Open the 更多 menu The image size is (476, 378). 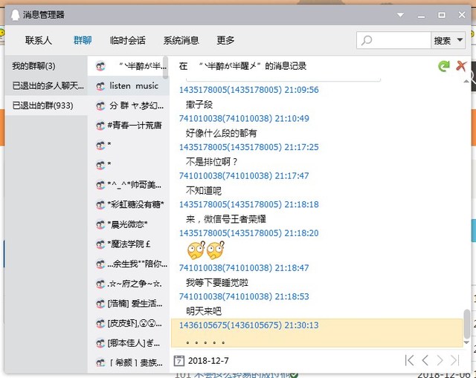[225, 40]
